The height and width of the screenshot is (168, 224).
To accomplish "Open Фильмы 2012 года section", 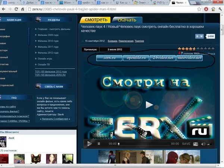I will pos(48,53).
